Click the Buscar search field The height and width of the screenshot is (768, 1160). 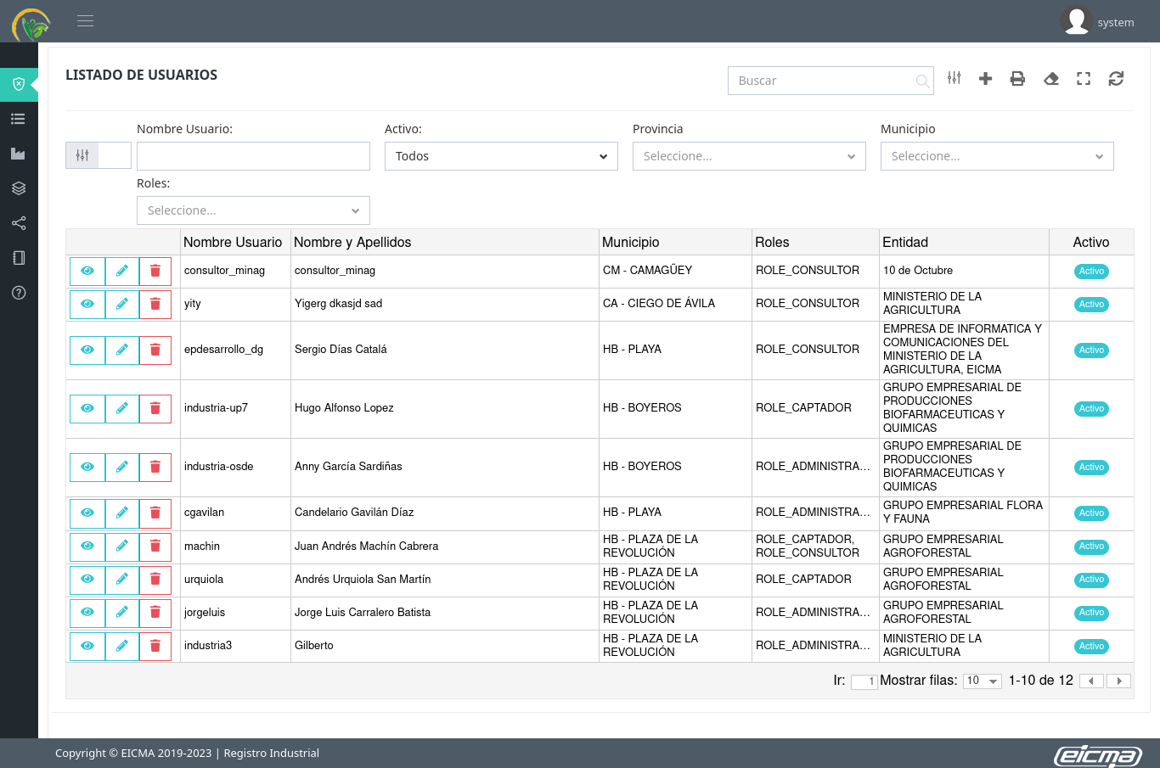coord(822,81)
